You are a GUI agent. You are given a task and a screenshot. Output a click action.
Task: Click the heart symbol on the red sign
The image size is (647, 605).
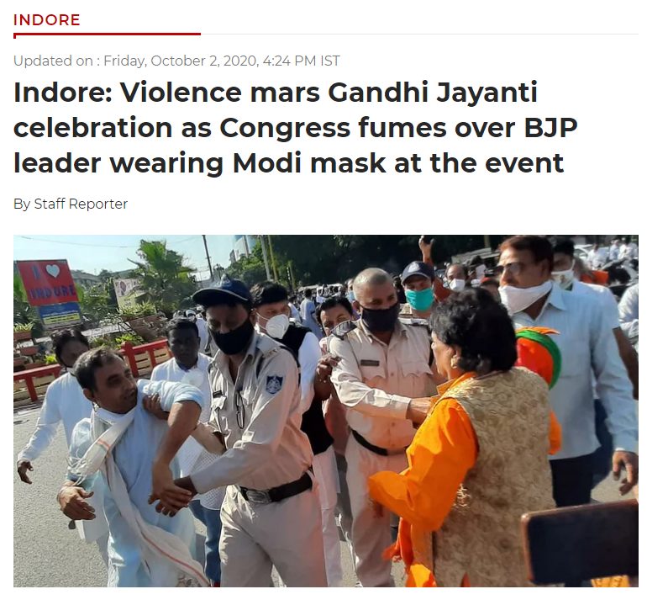tap(52, 271)
